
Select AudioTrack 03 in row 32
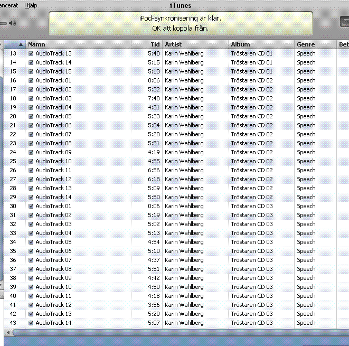point(53,224)
